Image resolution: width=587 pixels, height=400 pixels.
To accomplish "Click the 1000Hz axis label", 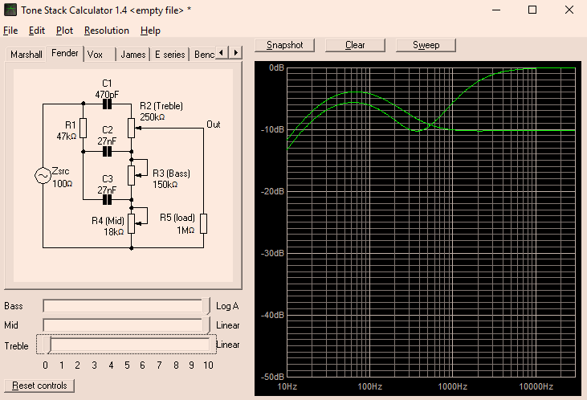I will click(453, 386).
